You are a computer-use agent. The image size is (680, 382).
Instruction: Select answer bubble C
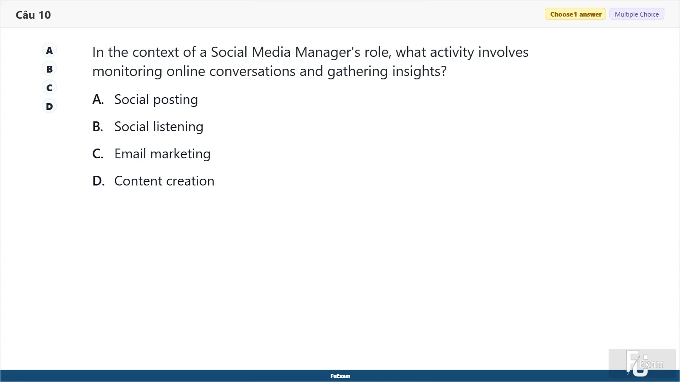coord(49,88)
